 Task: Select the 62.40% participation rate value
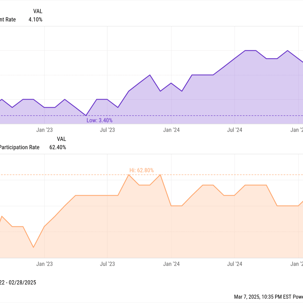point(58,147)
